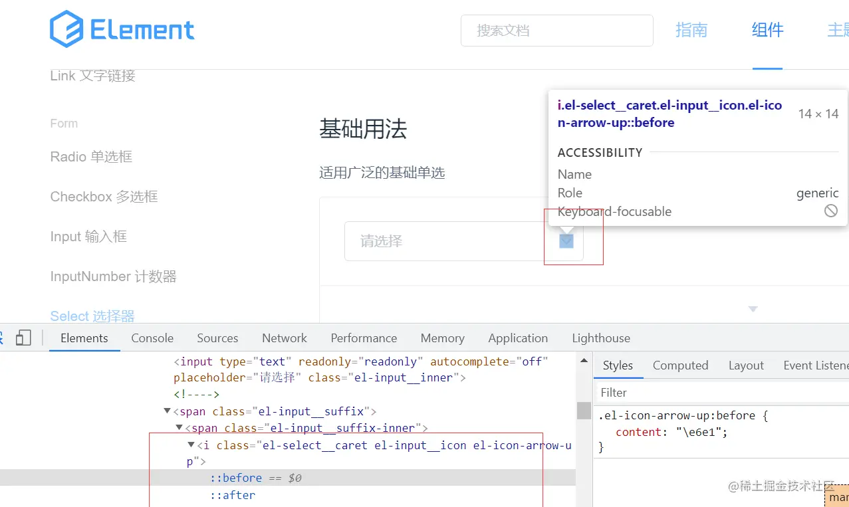Screen dimensions: 849x507
Task: Go to Link 文字链接 in sidebar
Action: point(93,76)
